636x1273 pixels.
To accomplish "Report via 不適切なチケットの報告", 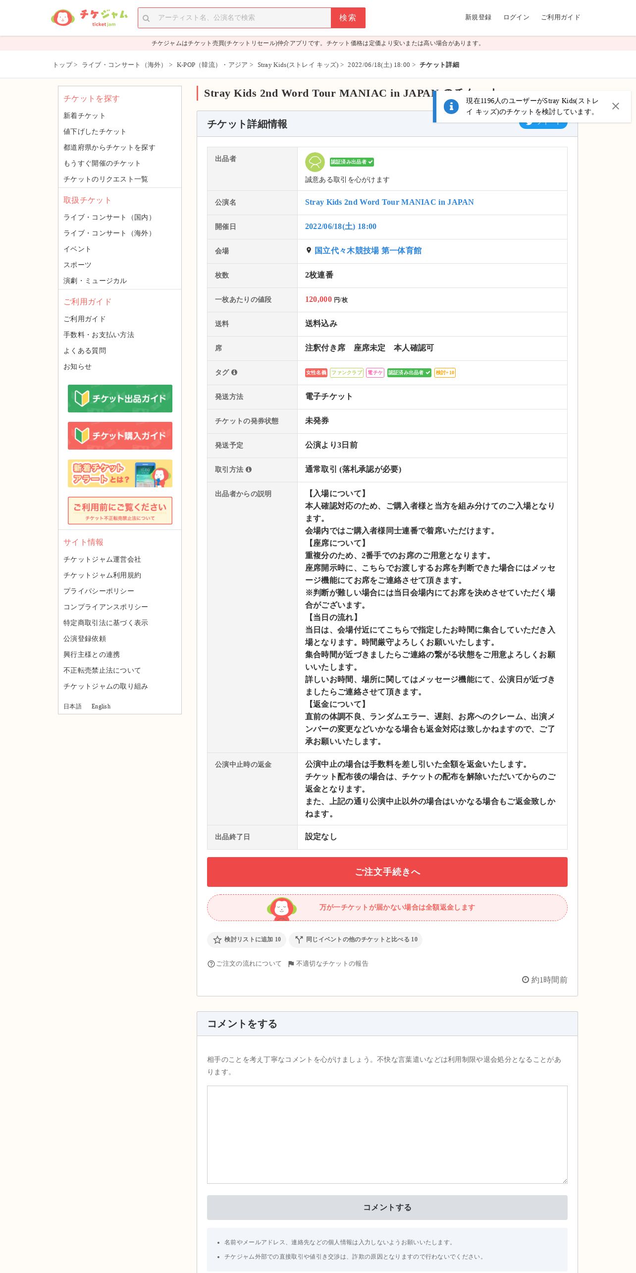I will pyautogui.click(x=328, y=964).
